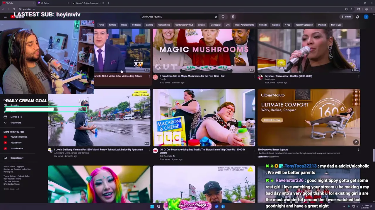The image size is (375, 210).
Task: Open the YouTube hamburger guide menu
Action: coord(5,17)
